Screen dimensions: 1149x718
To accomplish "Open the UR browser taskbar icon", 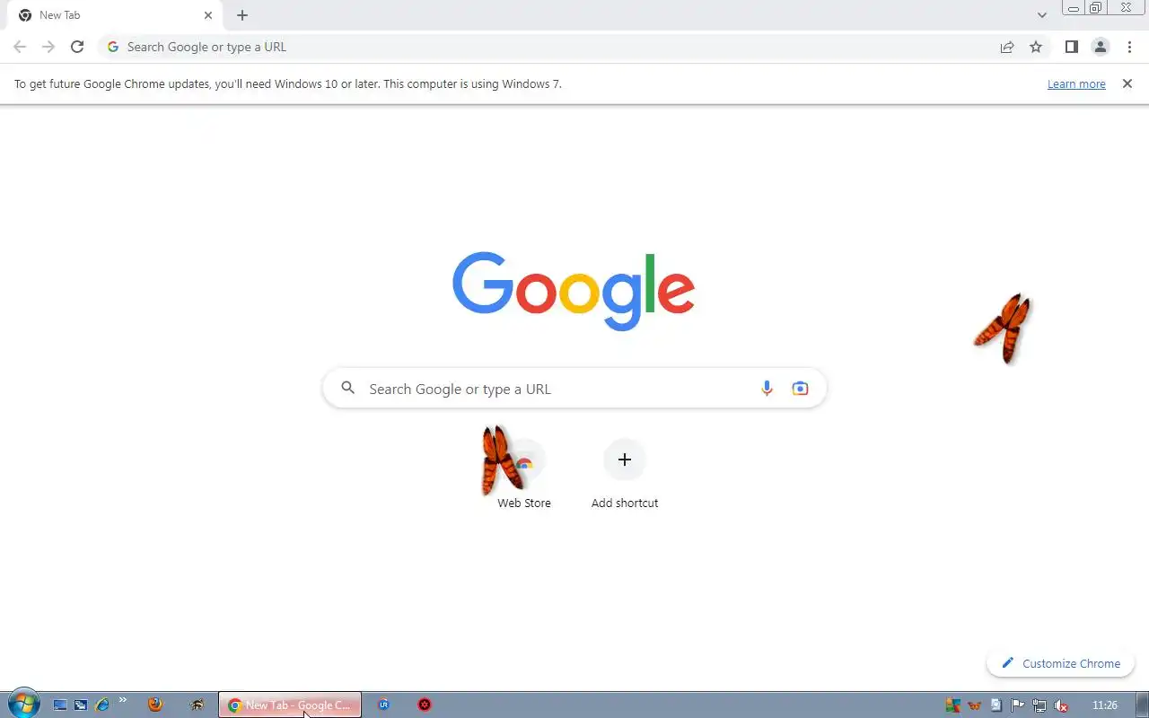I will (x=383, y=705).
